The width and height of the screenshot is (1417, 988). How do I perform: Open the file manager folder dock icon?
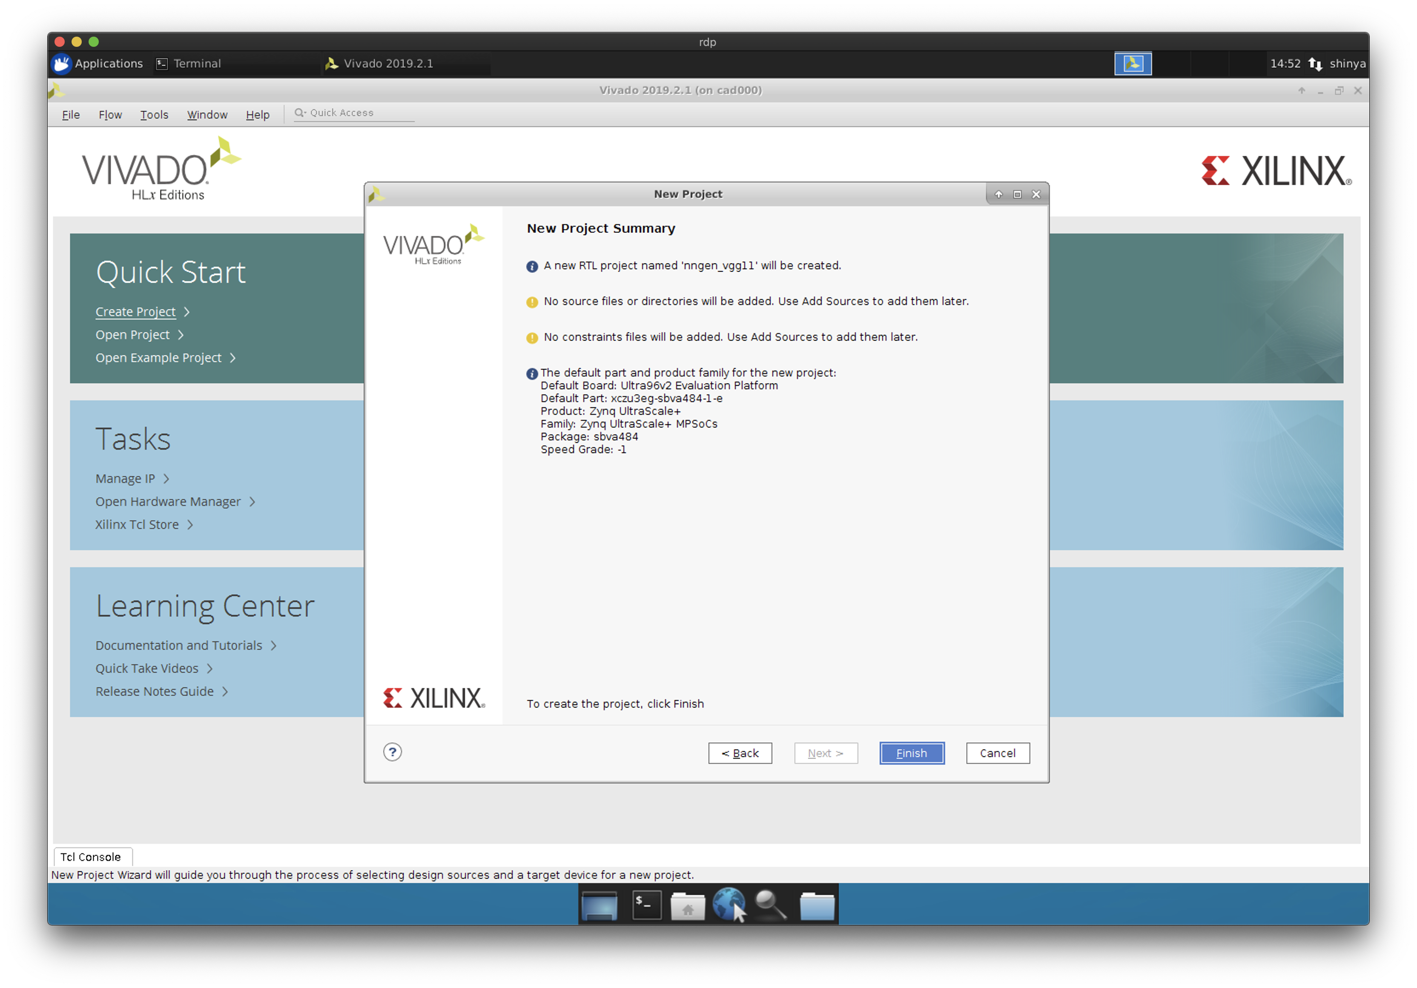click(x=817, y=906)
